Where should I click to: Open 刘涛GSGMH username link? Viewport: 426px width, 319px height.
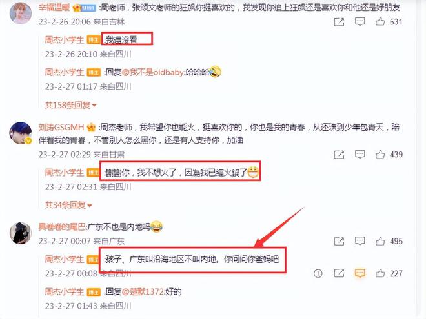[x=61, y=127]
